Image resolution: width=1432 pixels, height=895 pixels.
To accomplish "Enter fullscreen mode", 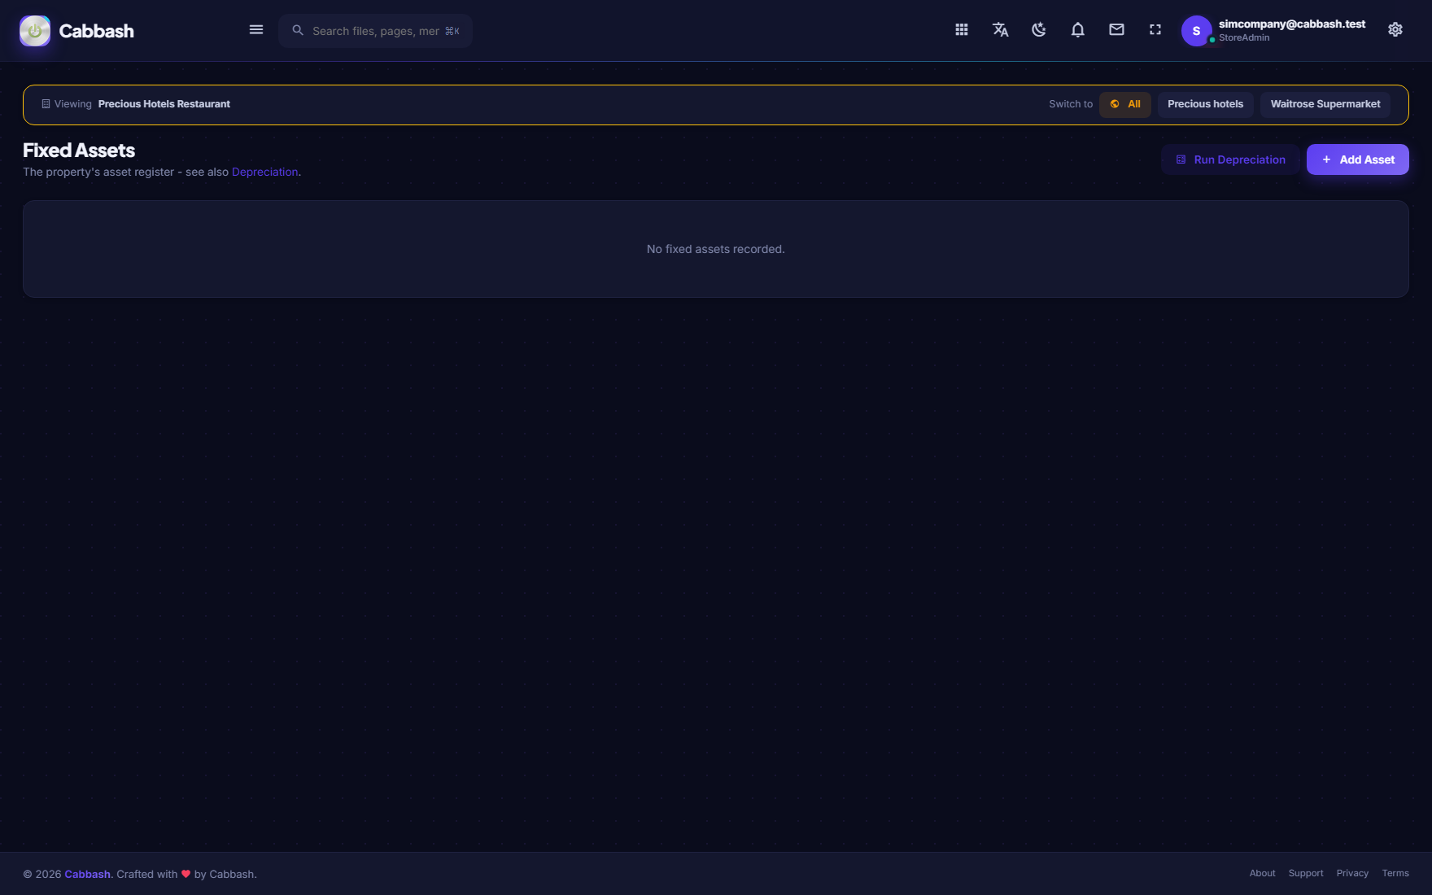I will tap(1155, 30).
